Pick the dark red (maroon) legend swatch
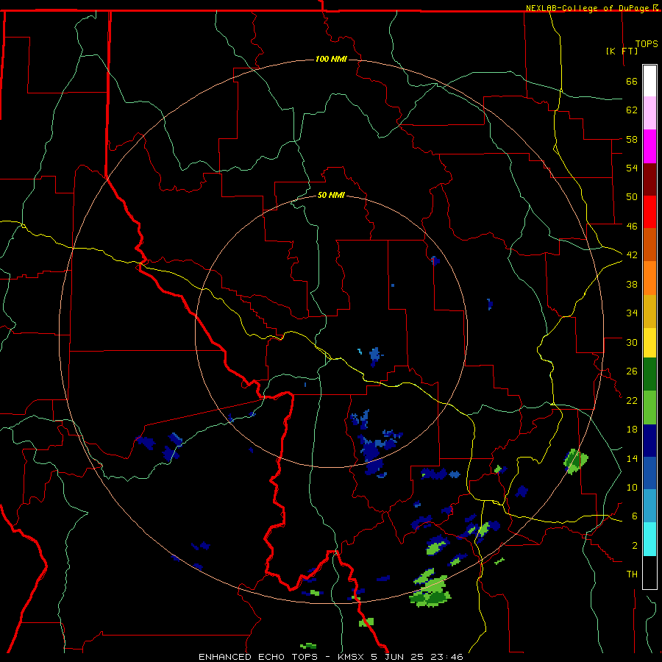Screen dimensions: 662x662 (649, 179)
